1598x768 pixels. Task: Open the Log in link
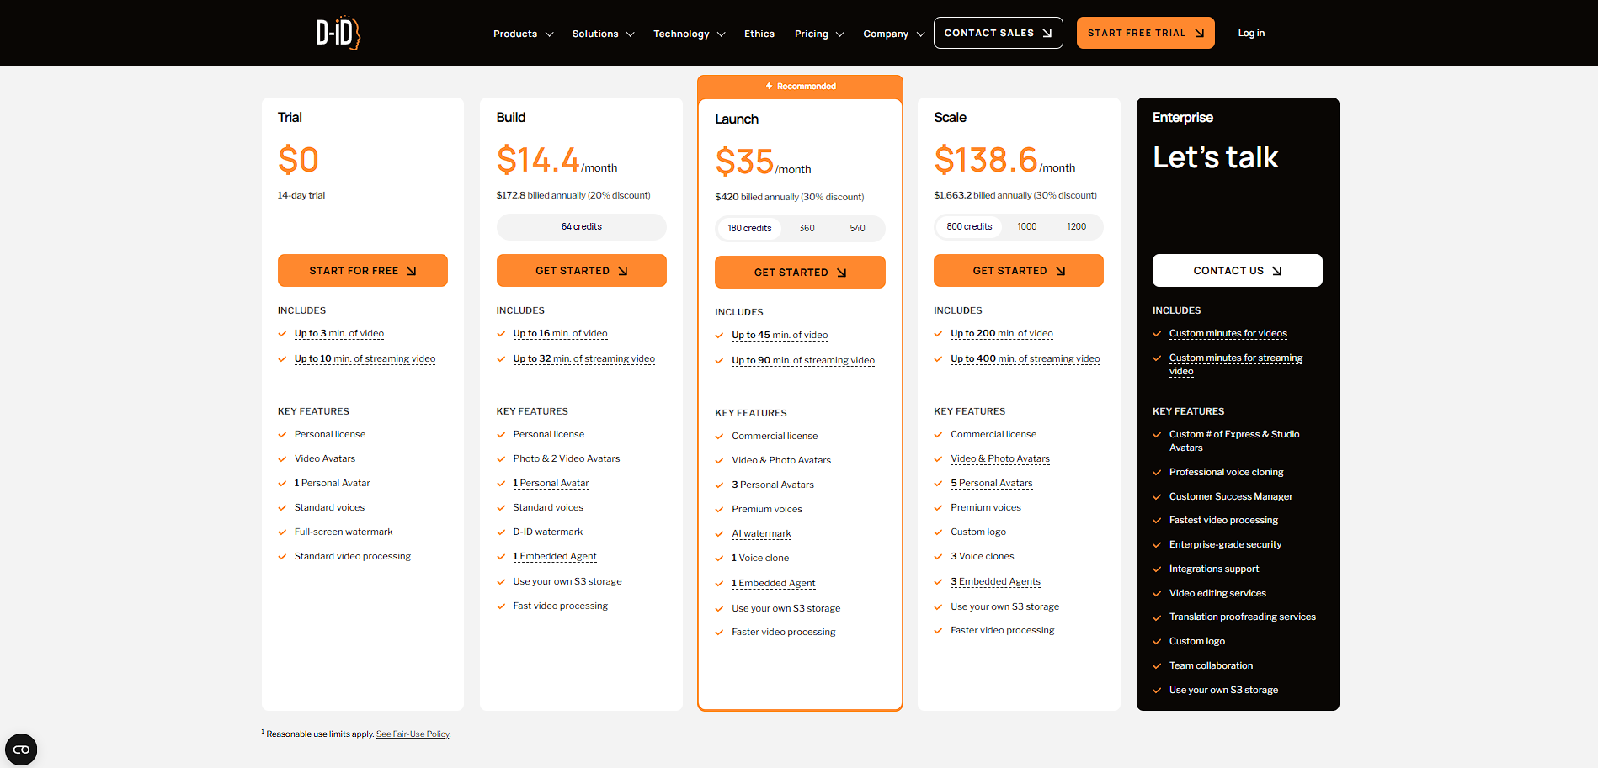coord(1251,33)
